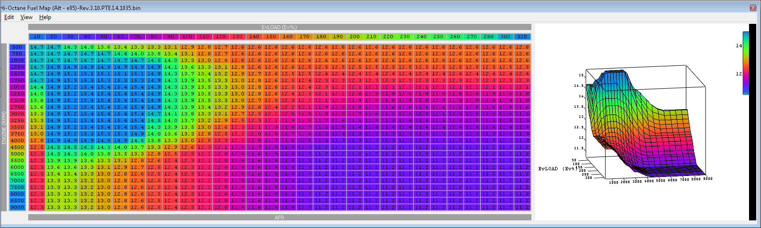The image size is (761, 228).
Task: Close the Hi-Octane Fuel Map window
Action: point(753,8)
